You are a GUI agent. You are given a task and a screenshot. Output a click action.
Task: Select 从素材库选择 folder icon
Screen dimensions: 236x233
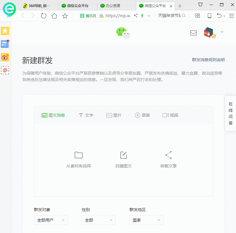78,155
